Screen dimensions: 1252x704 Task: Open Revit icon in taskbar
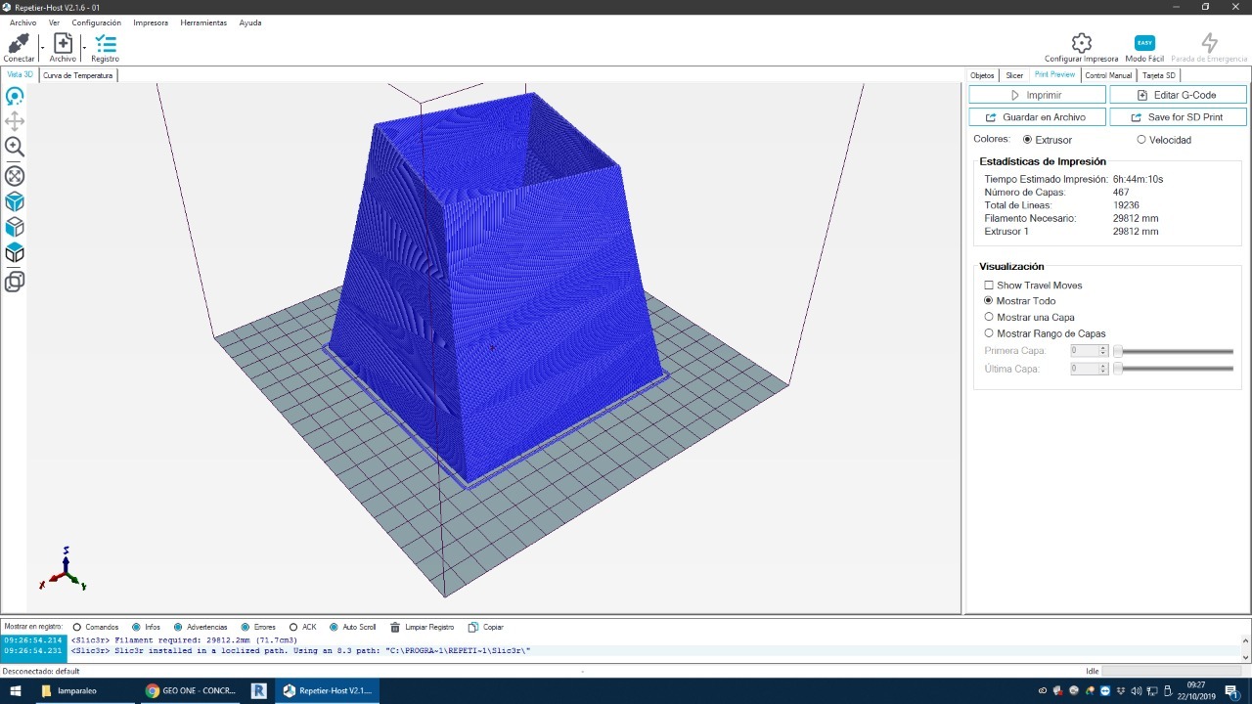(258, 690)
